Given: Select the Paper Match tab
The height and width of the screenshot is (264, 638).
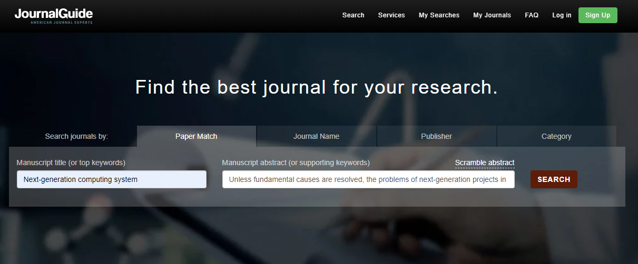Looking at the screenshot, I should point(196,136).
